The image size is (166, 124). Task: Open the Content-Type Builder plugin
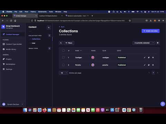pyautogui.click(x=13, y=44)
